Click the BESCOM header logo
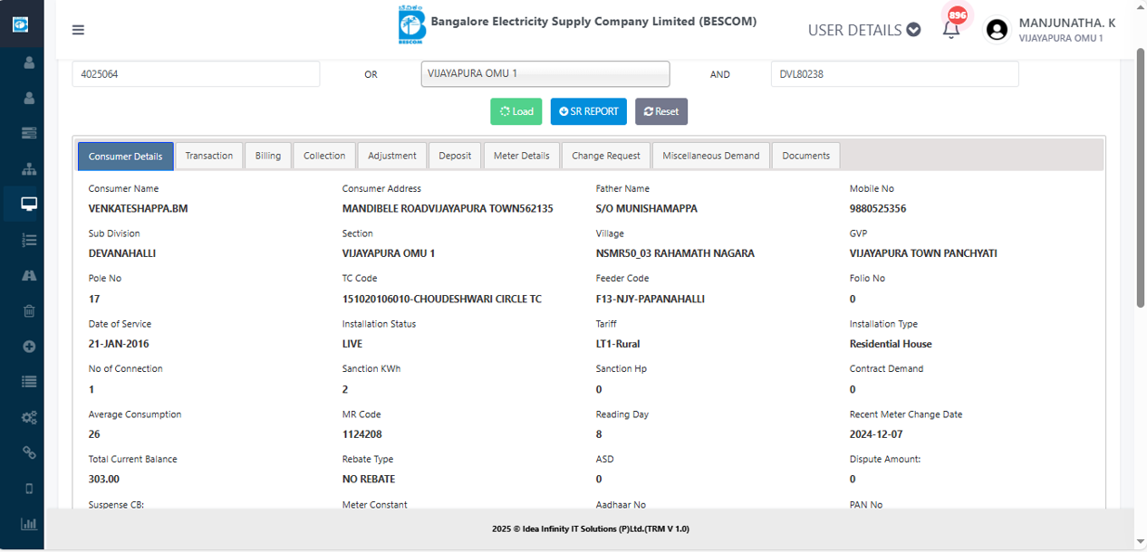 (411, 24)
